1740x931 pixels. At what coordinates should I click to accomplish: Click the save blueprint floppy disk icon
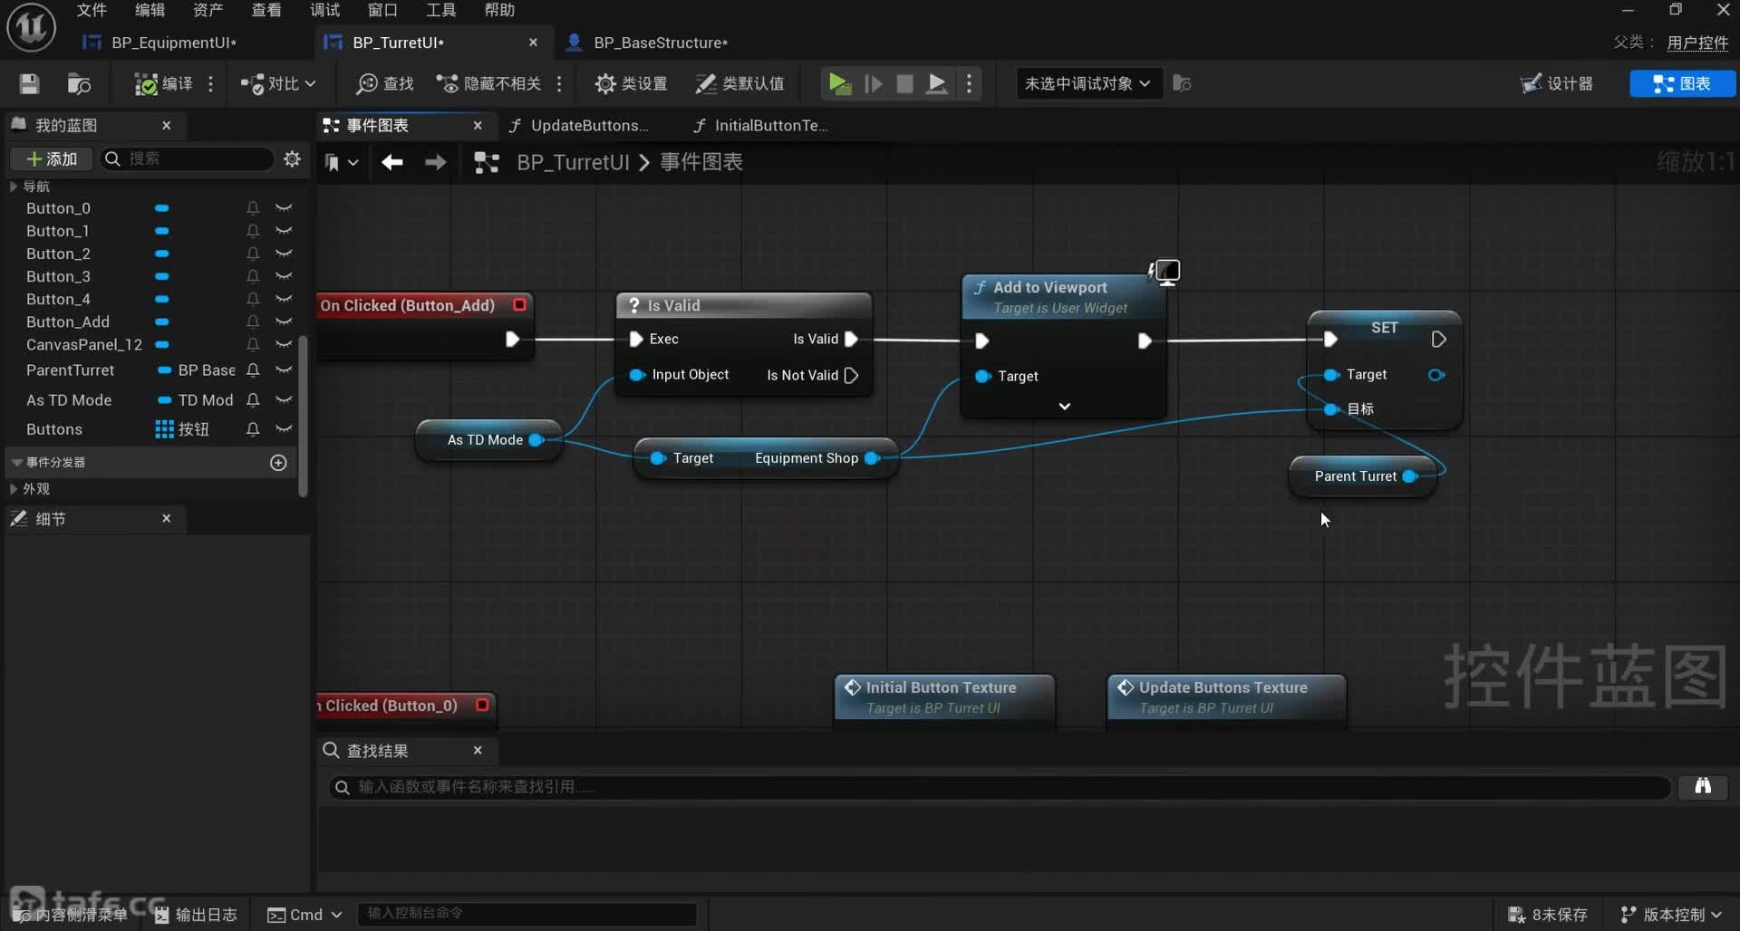29,84
